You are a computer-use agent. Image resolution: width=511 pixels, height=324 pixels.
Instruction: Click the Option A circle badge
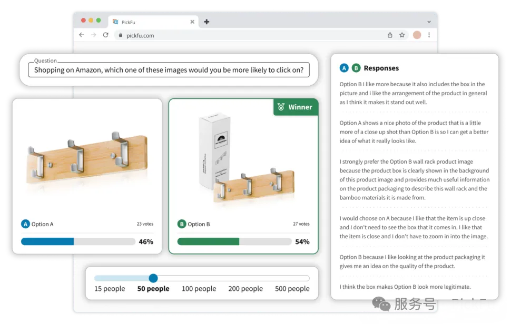(x=25, y=224)
